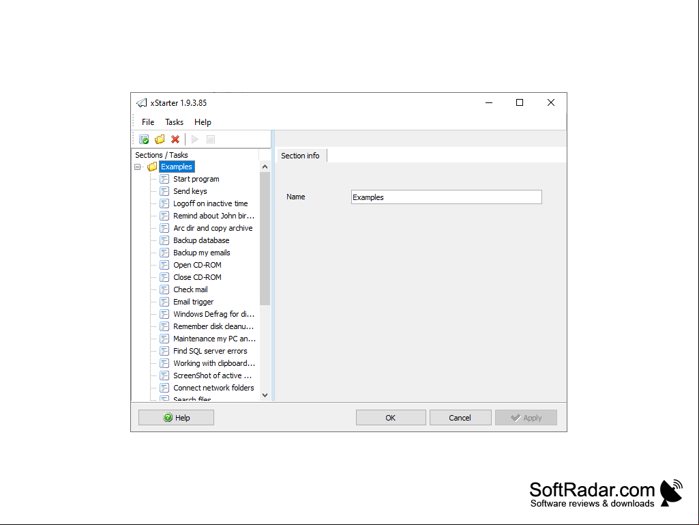Open the Help menu in menu bar
This screenshot has height=525, width=699.
(203, 122)
